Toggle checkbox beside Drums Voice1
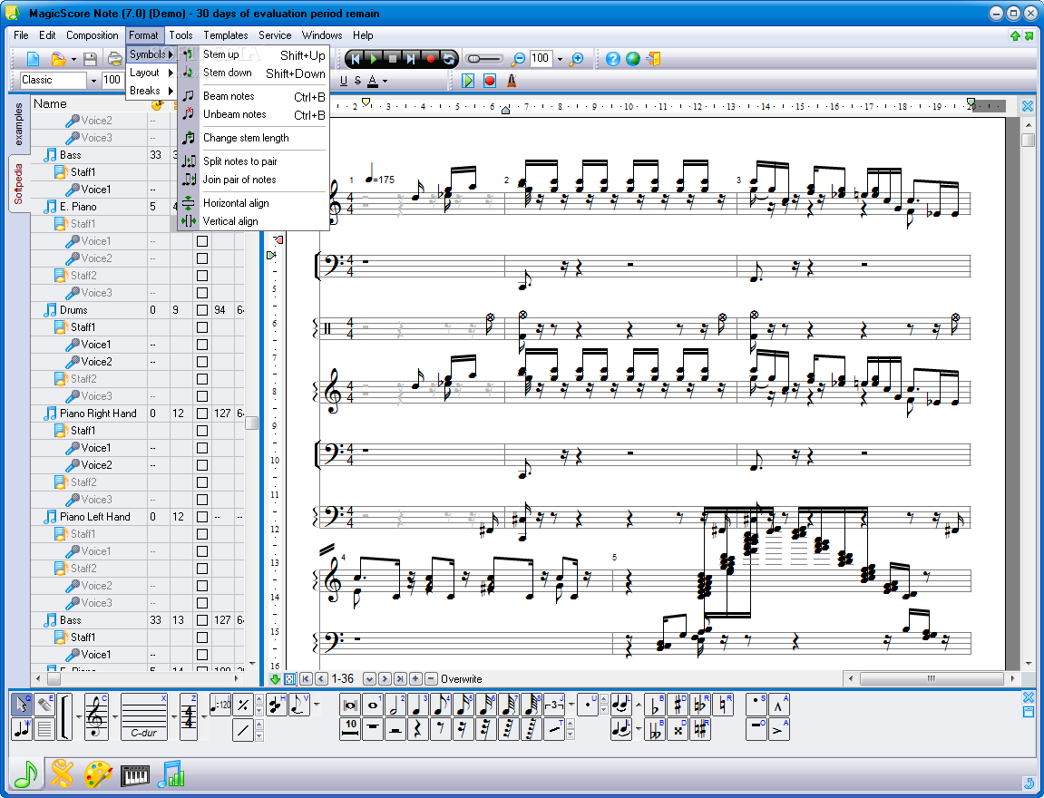Viewport: 1044px width, 798px height. (202, 345)
